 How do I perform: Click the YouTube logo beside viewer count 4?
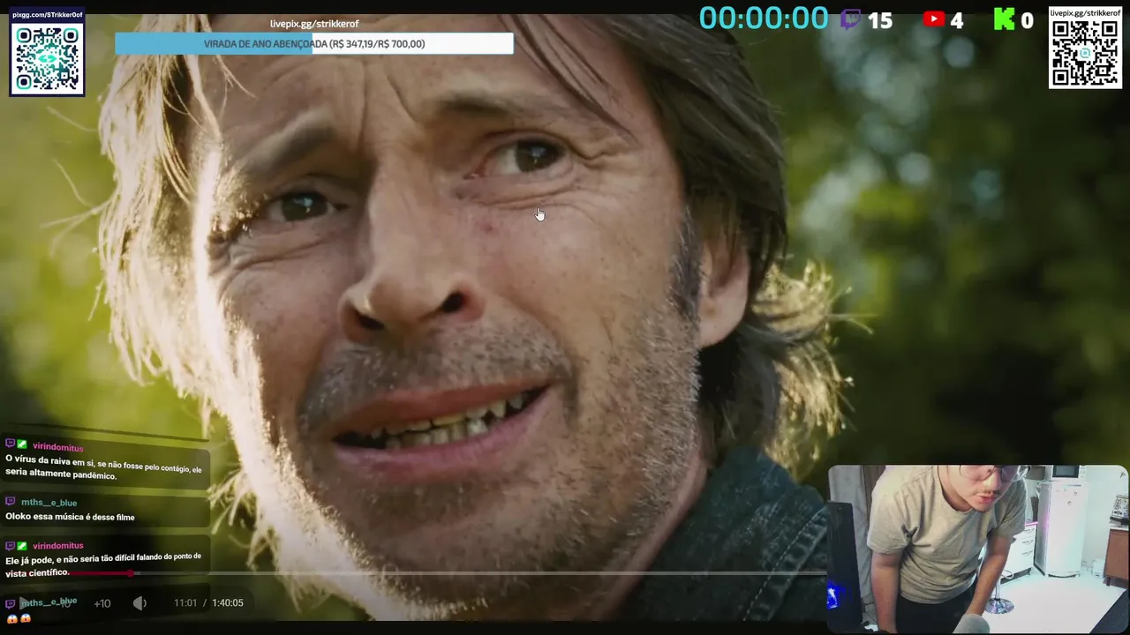934,19
